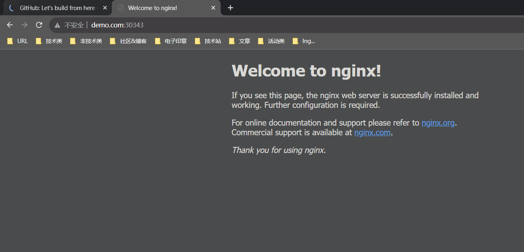Open the 活动类 bookmark folder
This screenshot has height=252, width=524.
coord(272,41)
